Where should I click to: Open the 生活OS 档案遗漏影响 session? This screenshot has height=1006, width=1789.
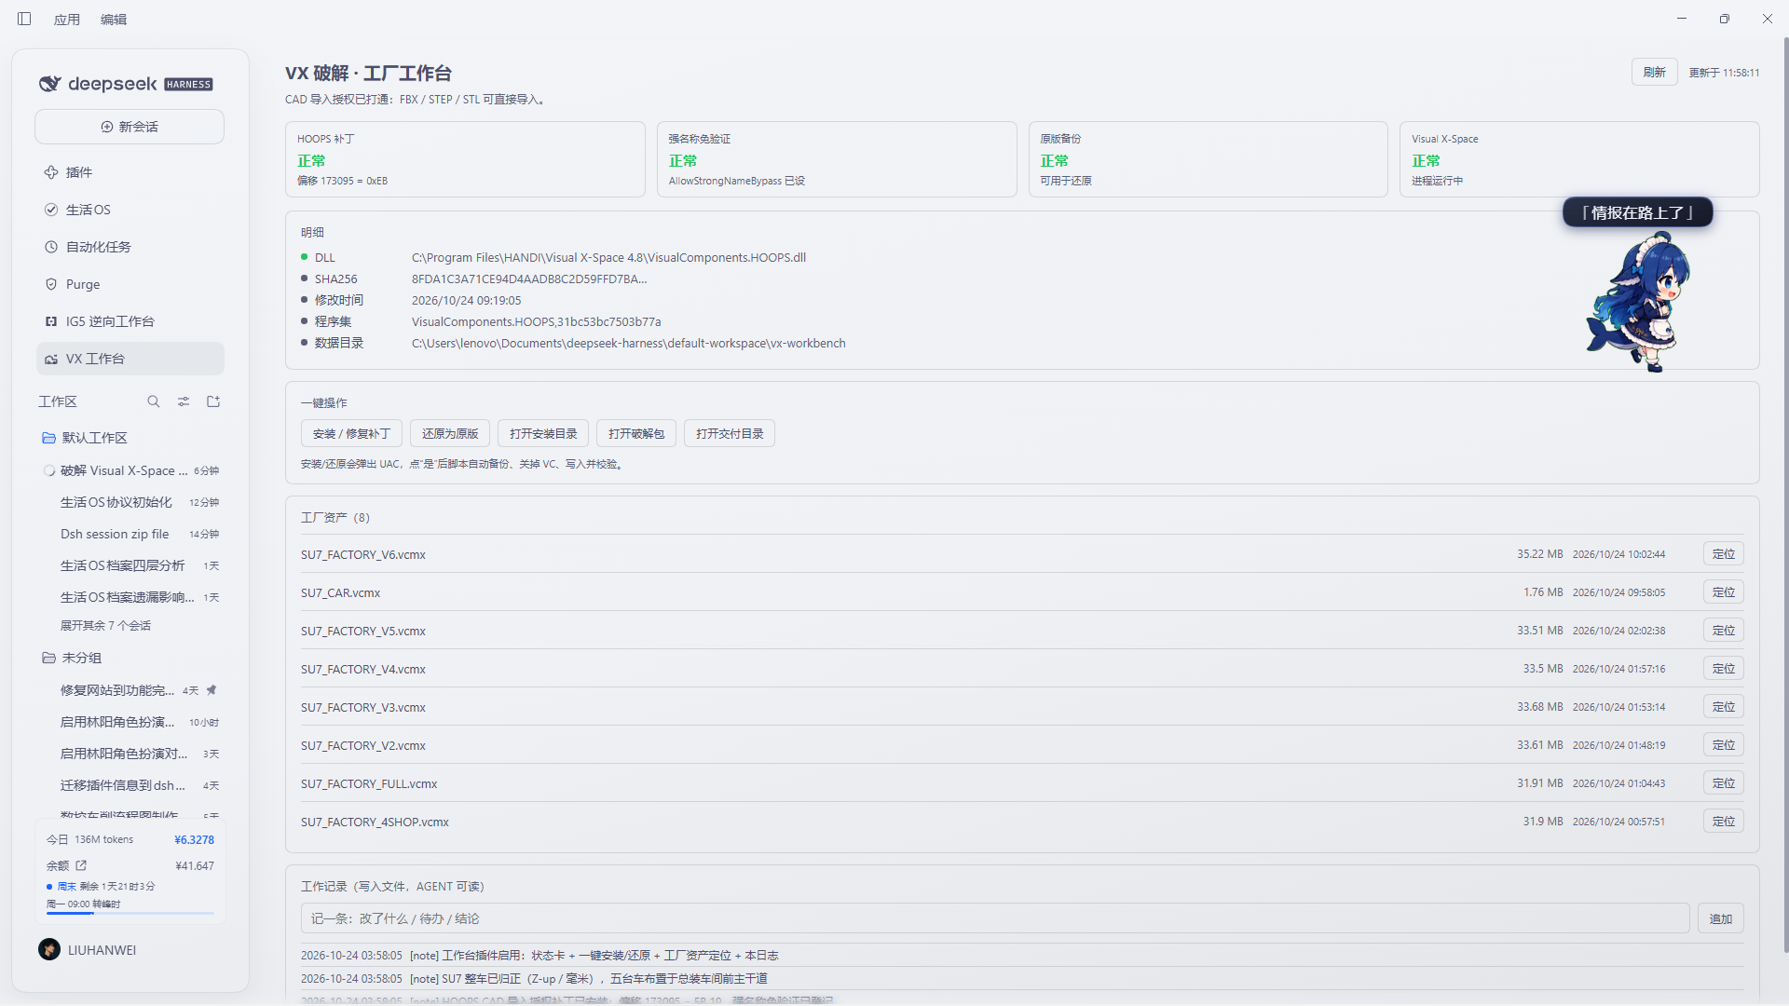pyautogui.click(x=130, y=597)
